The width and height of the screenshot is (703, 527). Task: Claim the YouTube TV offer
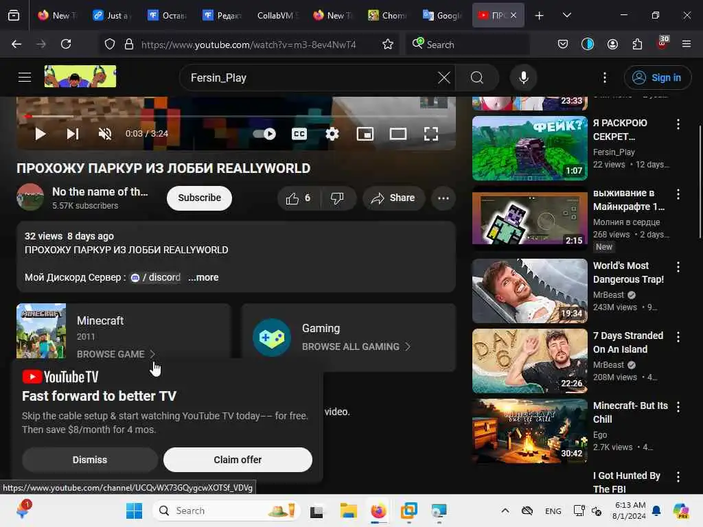click(x=238, y=460)
